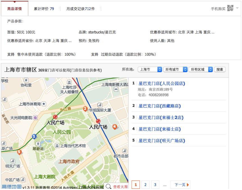This screenshot has width=242, height=190.
Task: Click the metro icon near marker 4
Action: 98,121
